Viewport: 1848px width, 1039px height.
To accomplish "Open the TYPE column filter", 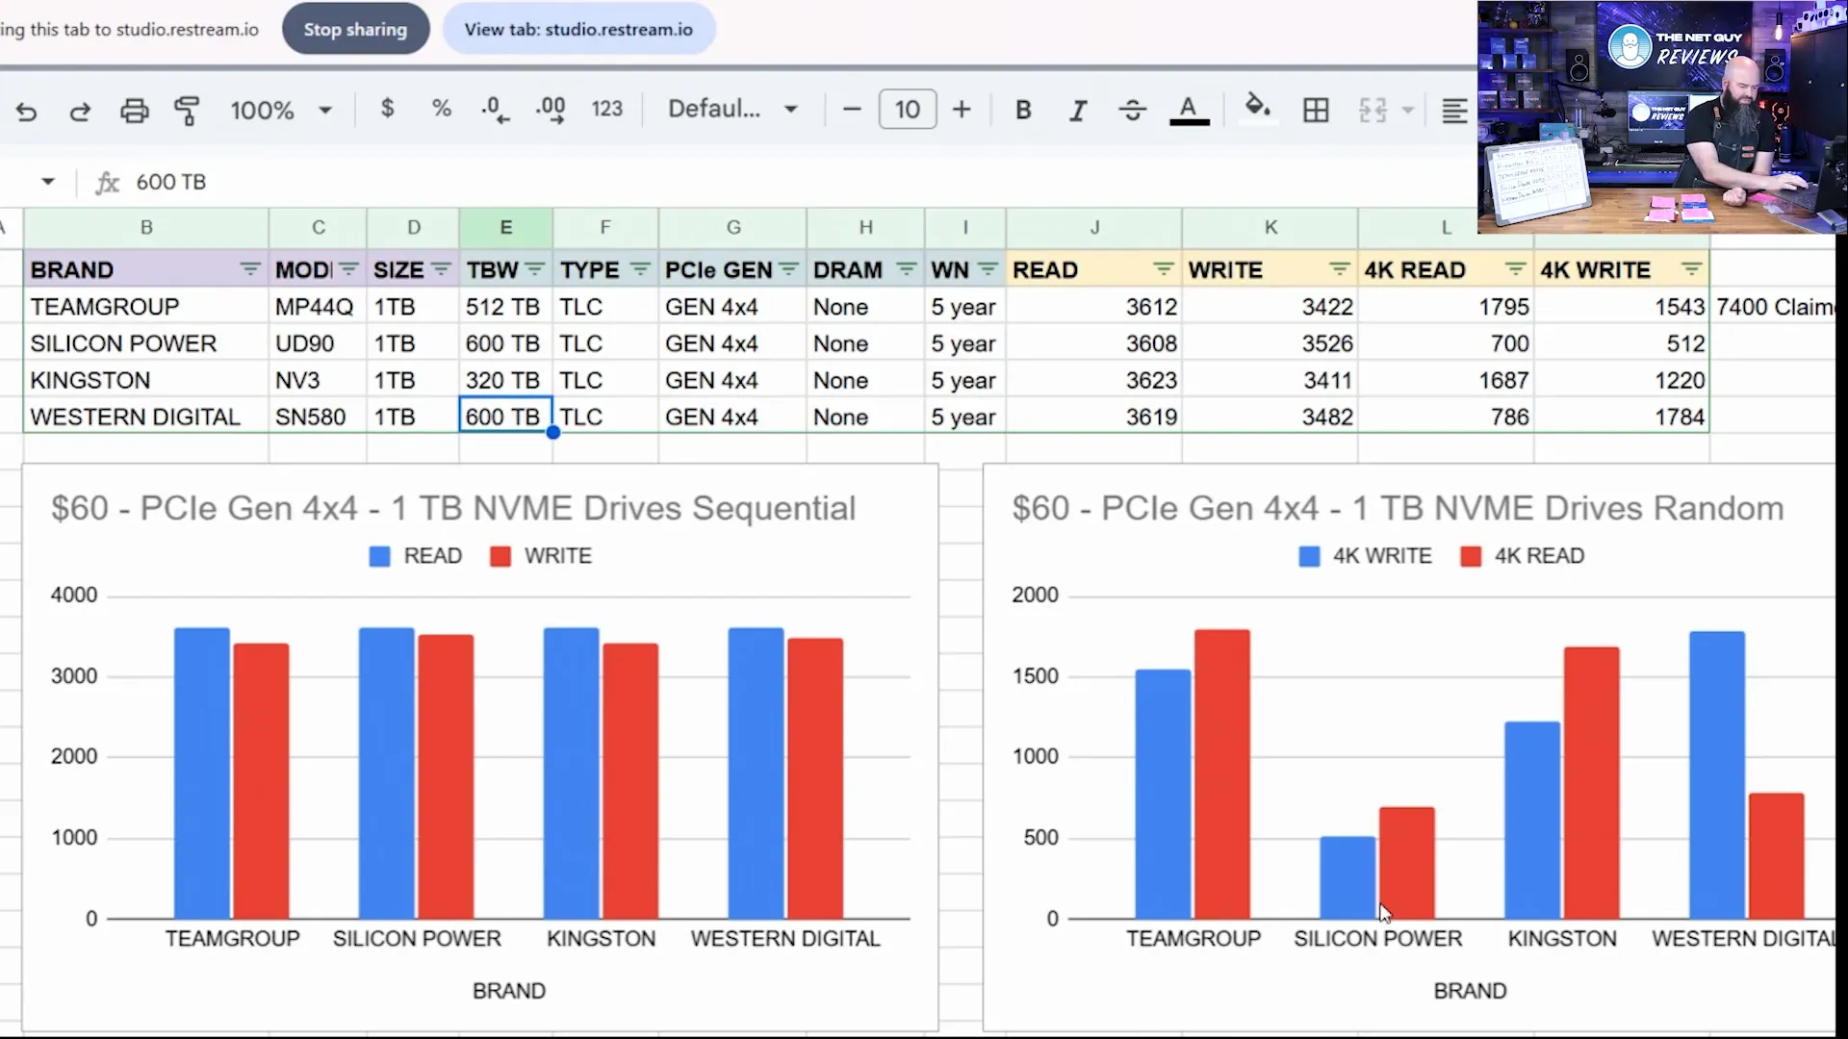I will 640,269.
